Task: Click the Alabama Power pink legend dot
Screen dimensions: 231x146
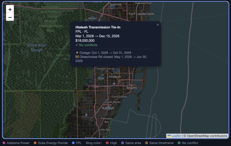Action: pos(4,143)
